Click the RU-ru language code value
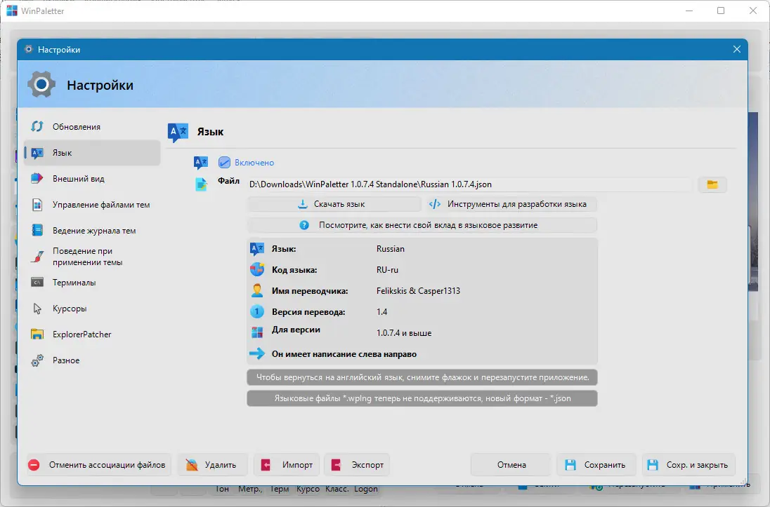This screenshot has height=507, width=770. [387, 270]
